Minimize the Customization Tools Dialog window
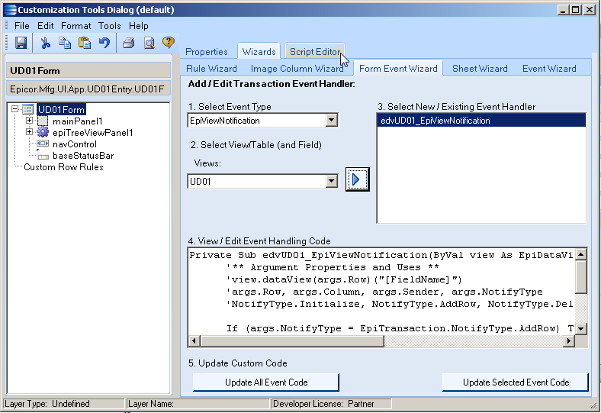The width and height of the screenshot is (601, 413). (563, 10)
